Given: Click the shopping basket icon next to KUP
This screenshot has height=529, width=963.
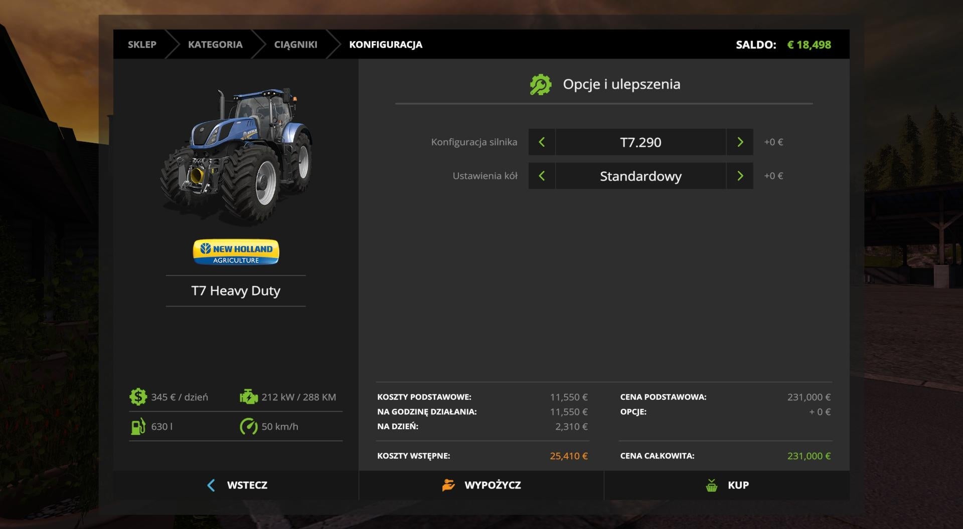Looking at the screenshot, I should [x=711, y=485].
